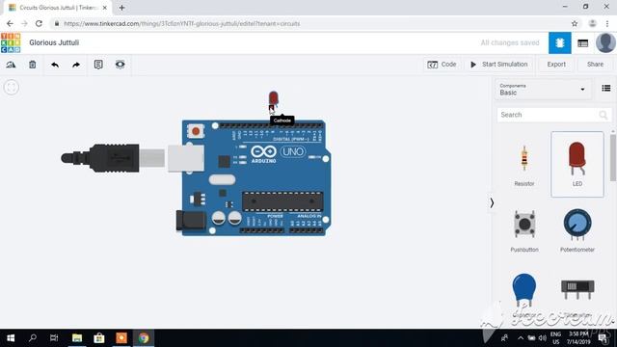Open the volume control in the tray
This screenshot has height=347, width=617.
click(x=542, y=338)
